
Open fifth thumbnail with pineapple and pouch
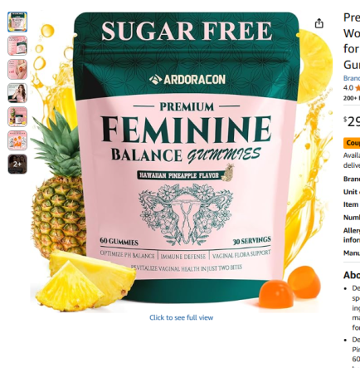click(17, 116)
